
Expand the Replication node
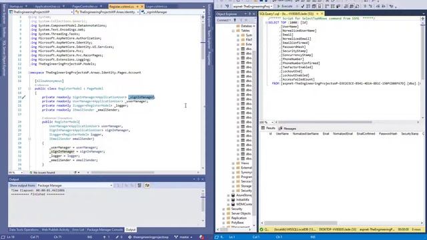[224, 218]
